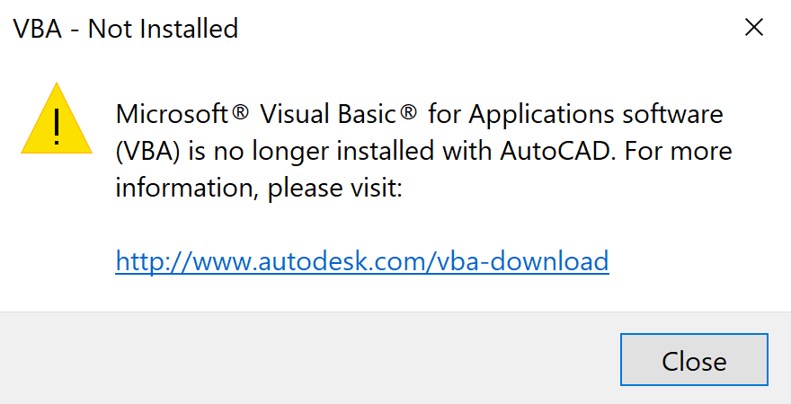Click the yellow warning triangle icon
The image size is (791, 404).
(x=57, y=122)
